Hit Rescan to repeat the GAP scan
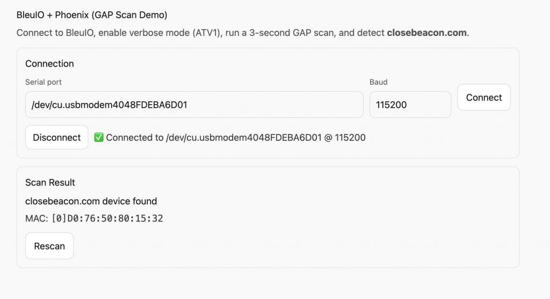The height and width of the screenshot is (299, 550). click(x=49, y=246)
